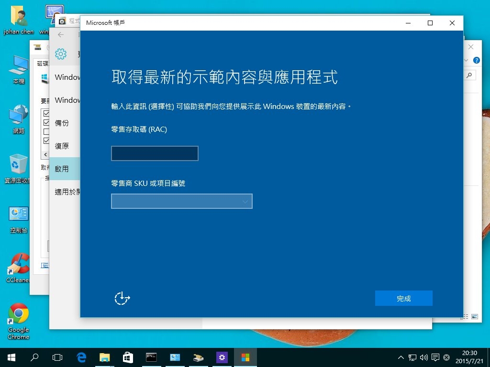The height and width of the screenshot is (367, 490).
Task: Open the 零售商 SKU dropdown
Action: [181, 201]
